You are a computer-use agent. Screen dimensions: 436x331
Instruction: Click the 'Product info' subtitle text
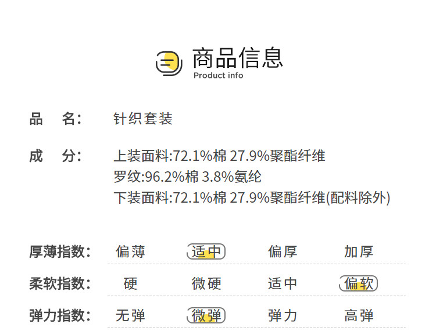[x=218, y=75]
